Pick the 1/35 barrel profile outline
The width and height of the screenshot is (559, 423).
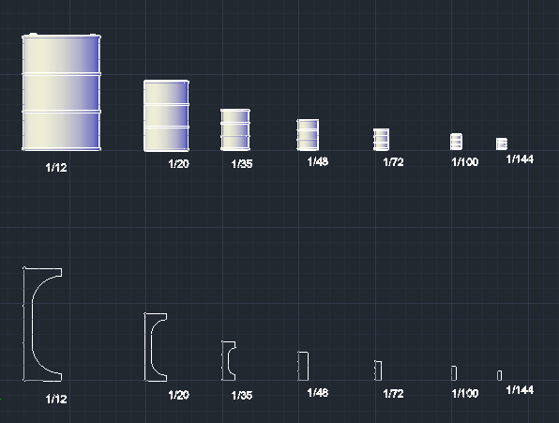229,361
